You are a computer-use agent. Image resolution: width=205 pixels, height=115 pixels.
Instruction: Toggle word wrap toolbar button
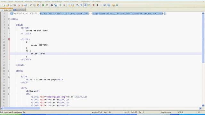[x=78, y=5]
